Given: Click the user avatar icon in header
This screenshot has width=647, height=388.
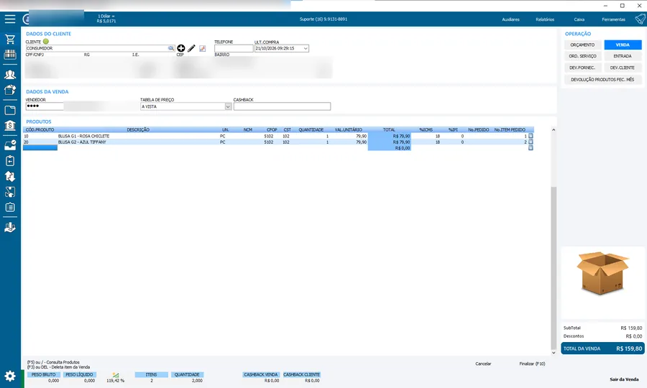Looking at the screenshot, I should pyautogui.click(x=26, y=19).
